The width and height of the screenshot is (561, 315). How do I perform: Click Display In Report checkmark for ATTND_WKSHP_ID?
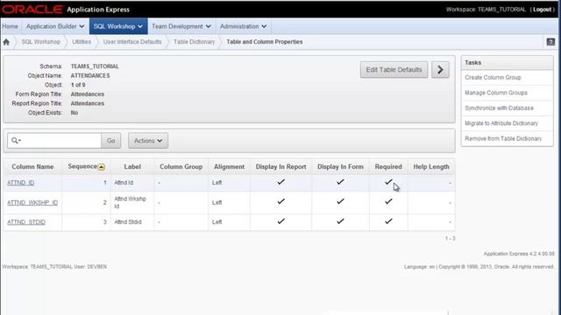[x=280, y=202]
